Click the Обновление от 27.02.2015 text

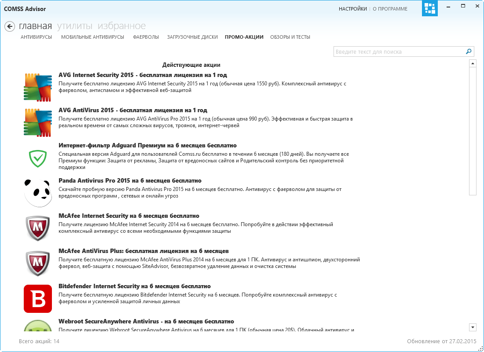click(442, 341)
